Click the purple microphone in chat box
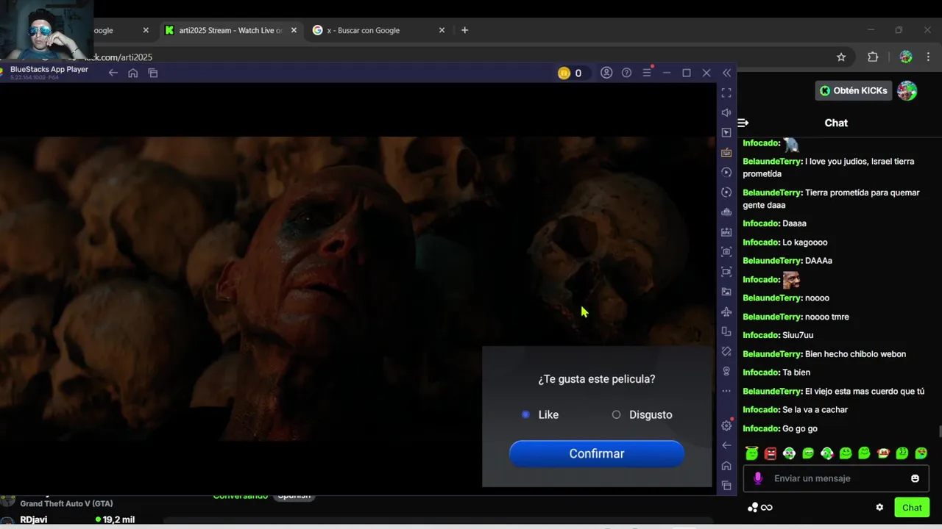 pos(758,478)
